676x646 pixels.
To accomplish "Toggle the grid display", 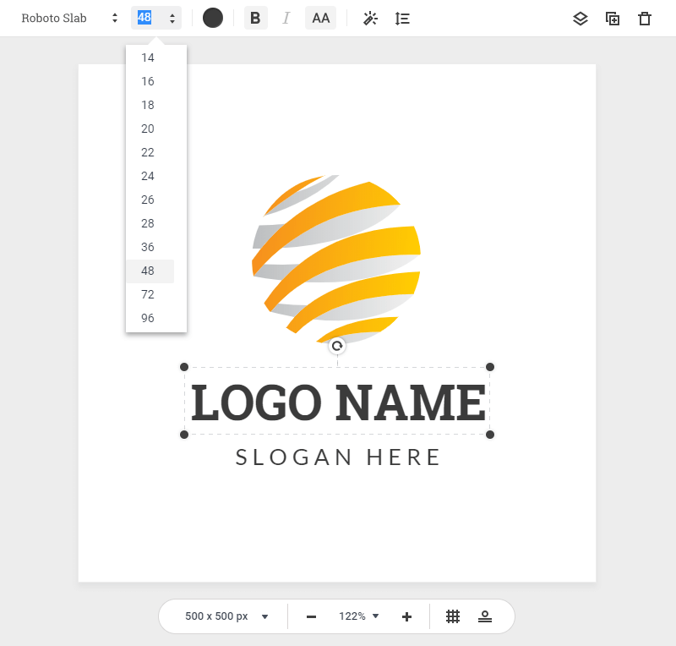I will 453,616.
